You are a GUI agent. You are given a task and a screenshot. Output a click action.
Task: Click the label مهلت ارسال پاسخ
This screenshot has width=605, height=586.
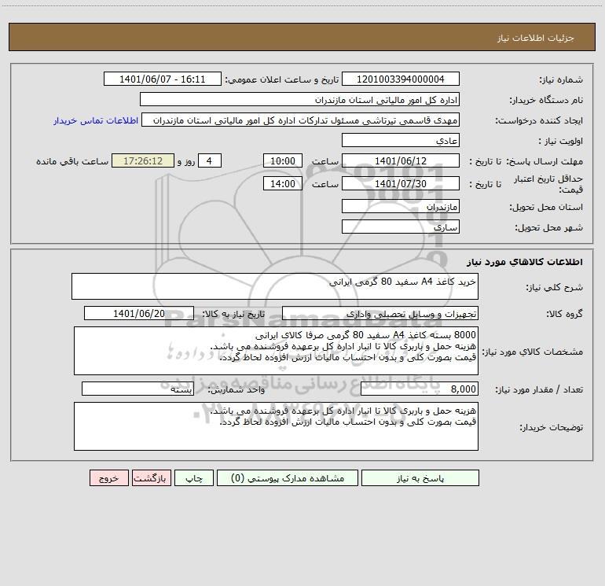544,162
